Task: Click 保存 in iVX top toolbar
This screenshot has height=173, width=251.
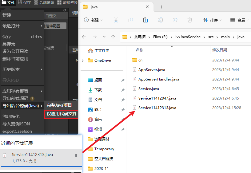Action: (x=24, y=2)
